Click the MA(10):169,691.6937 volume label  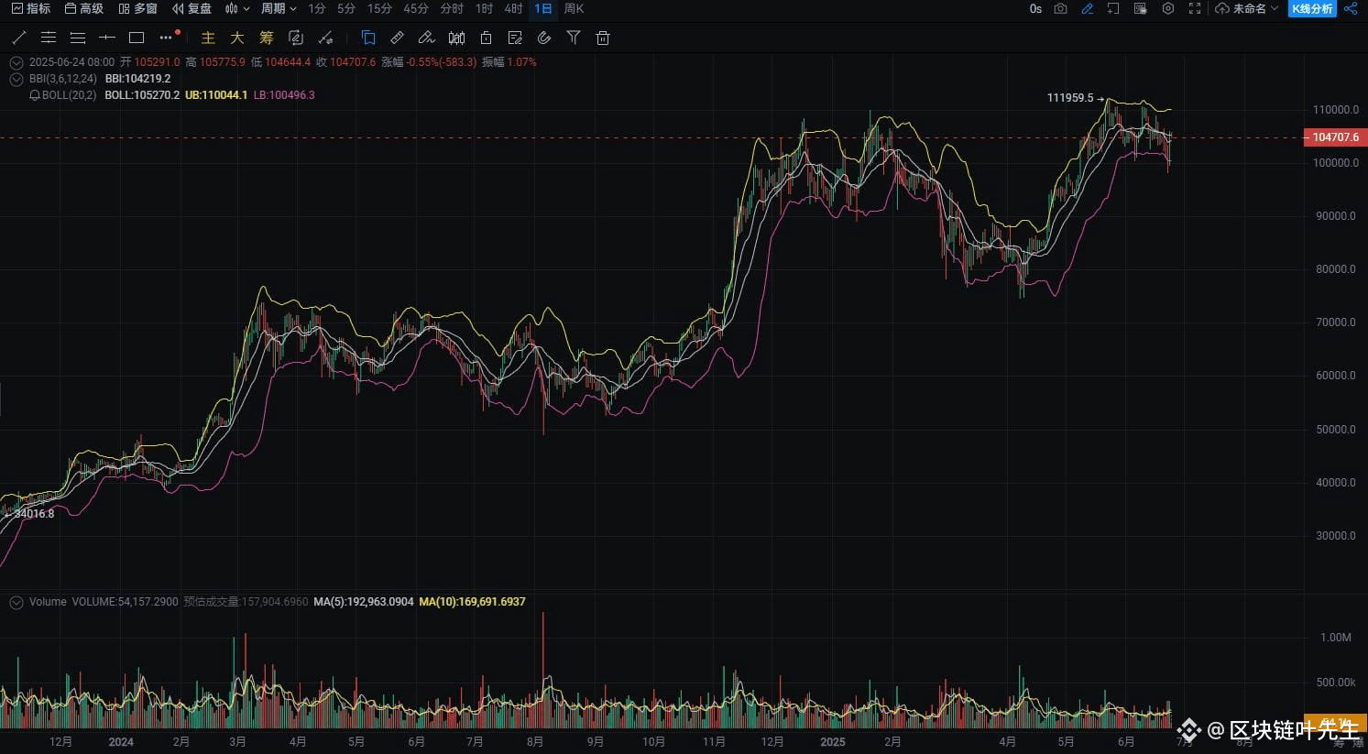[x=472, y=602]
